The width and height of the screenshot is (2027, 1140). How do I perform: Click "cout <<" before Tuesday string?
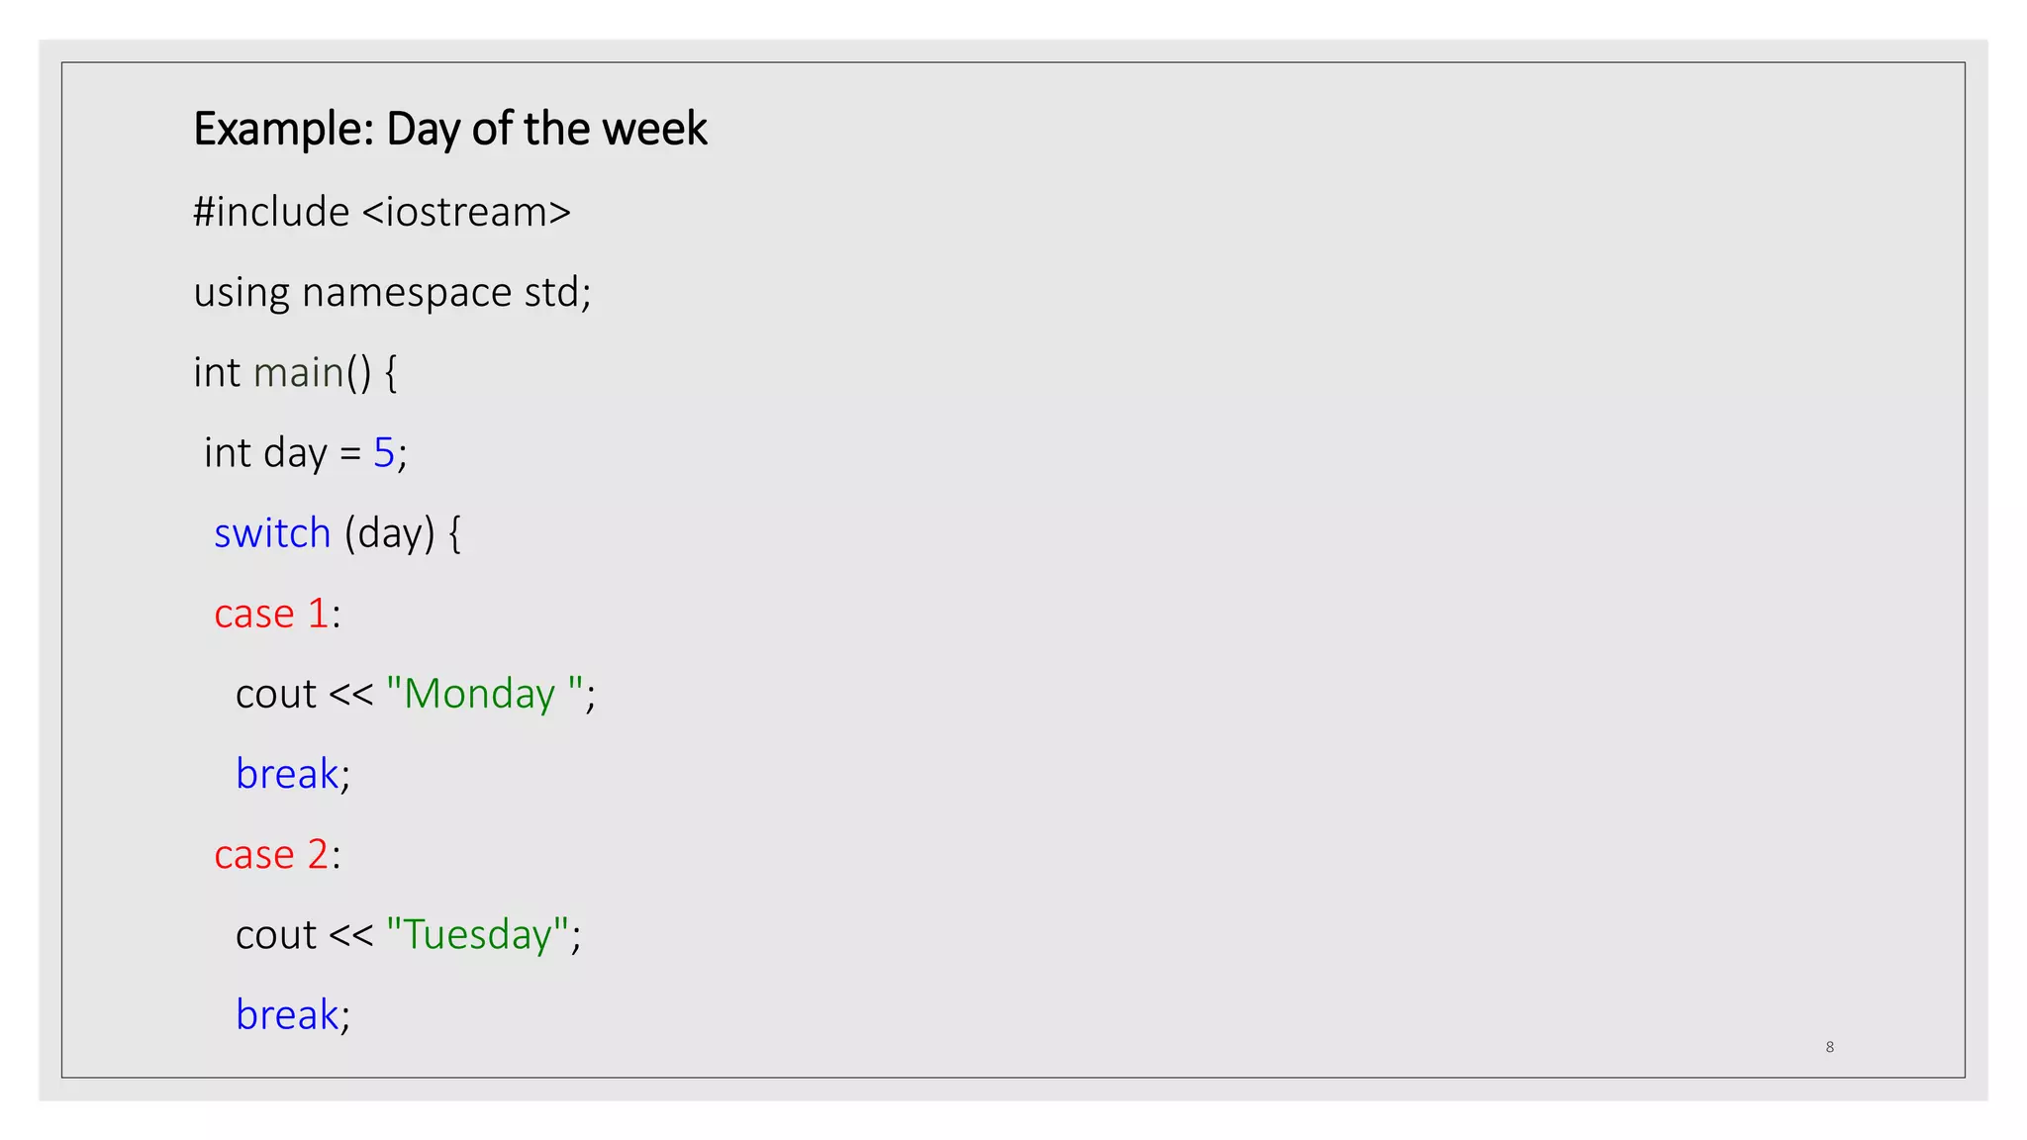[x=305, y=934]
